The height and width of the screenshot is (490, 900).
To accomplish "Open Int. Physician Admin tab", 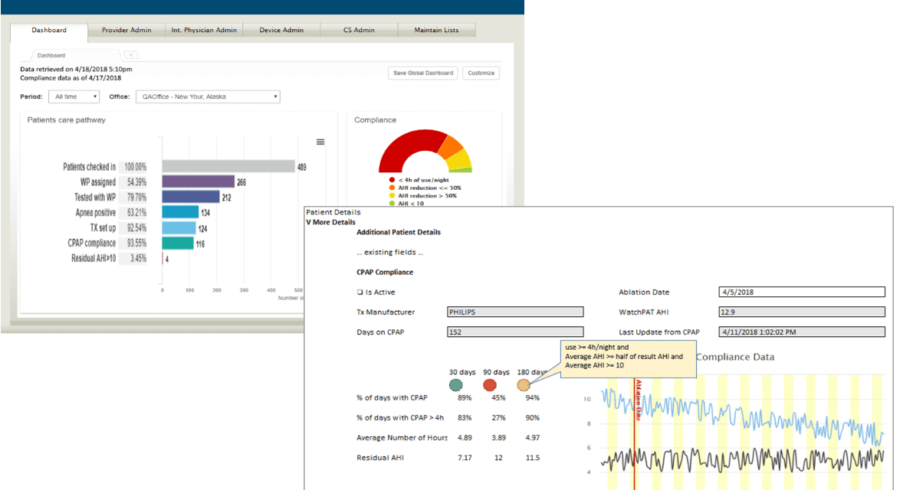I will 204,31.
